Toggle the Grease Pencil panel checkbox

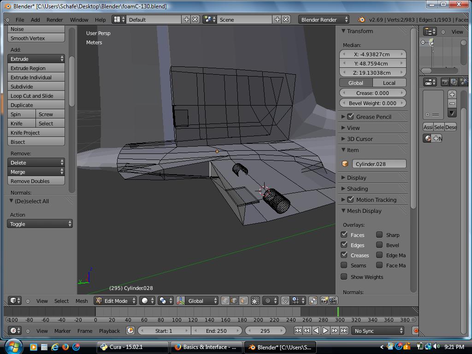pos(350,117)
